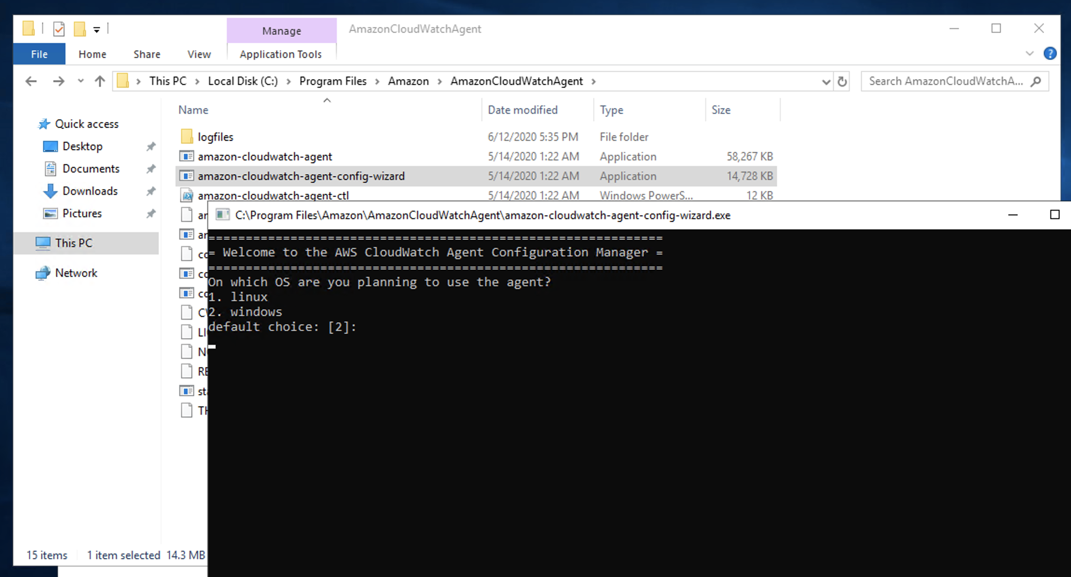
Task: Expand the address bar history dropdown
Action: pos(826,82)
